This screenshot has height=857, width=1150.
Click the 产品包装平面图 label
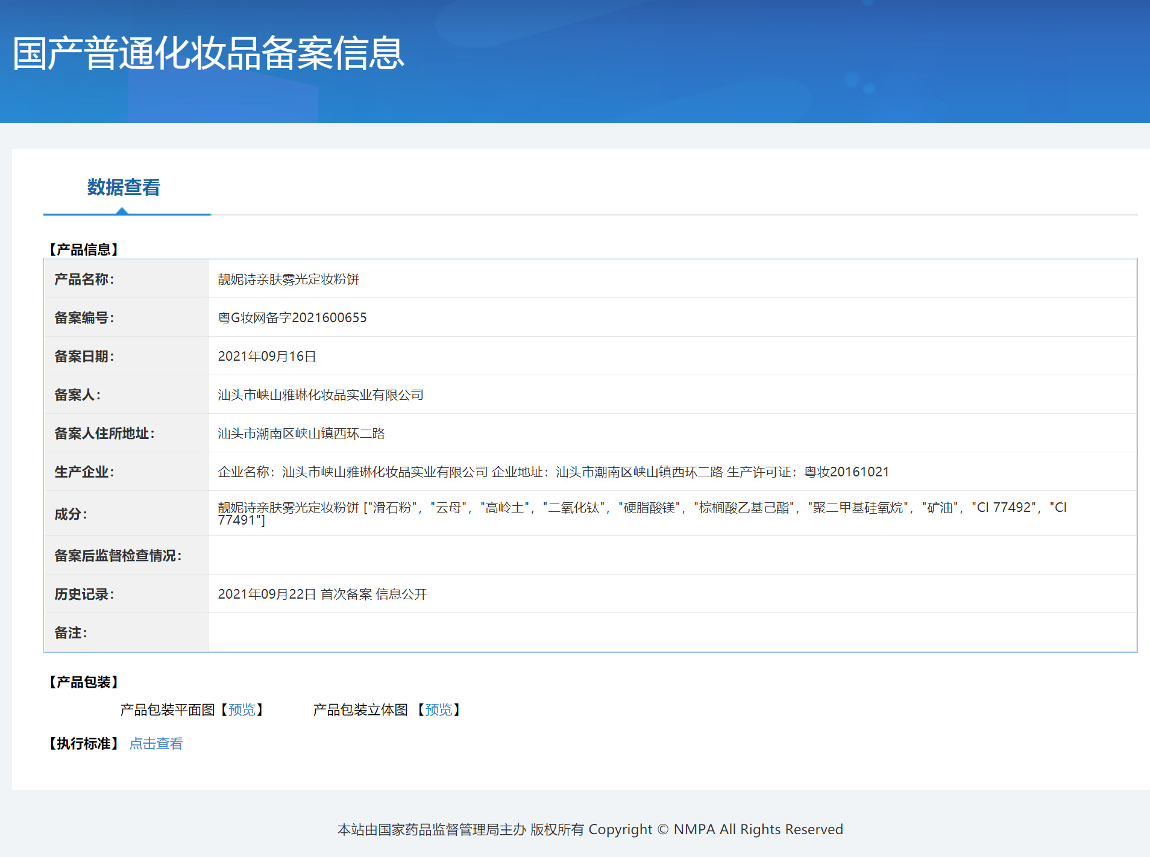pos(168,710)
